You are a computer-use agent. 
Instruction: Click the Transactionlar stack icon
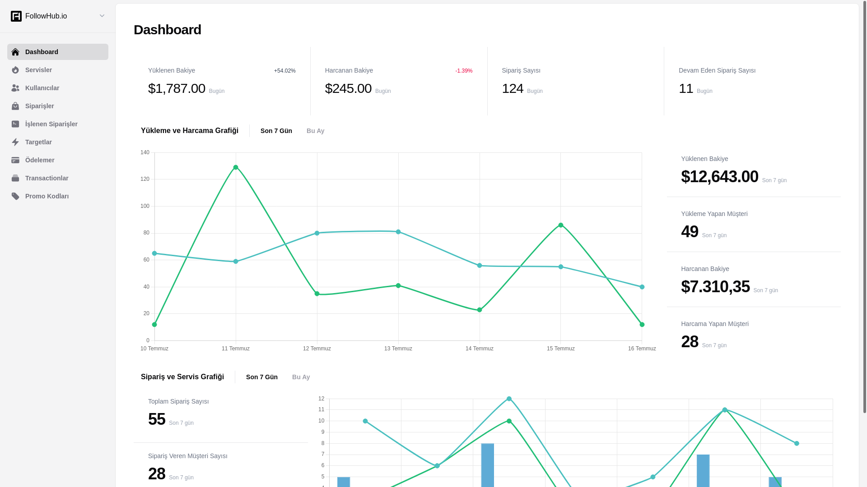pos(15,178)
